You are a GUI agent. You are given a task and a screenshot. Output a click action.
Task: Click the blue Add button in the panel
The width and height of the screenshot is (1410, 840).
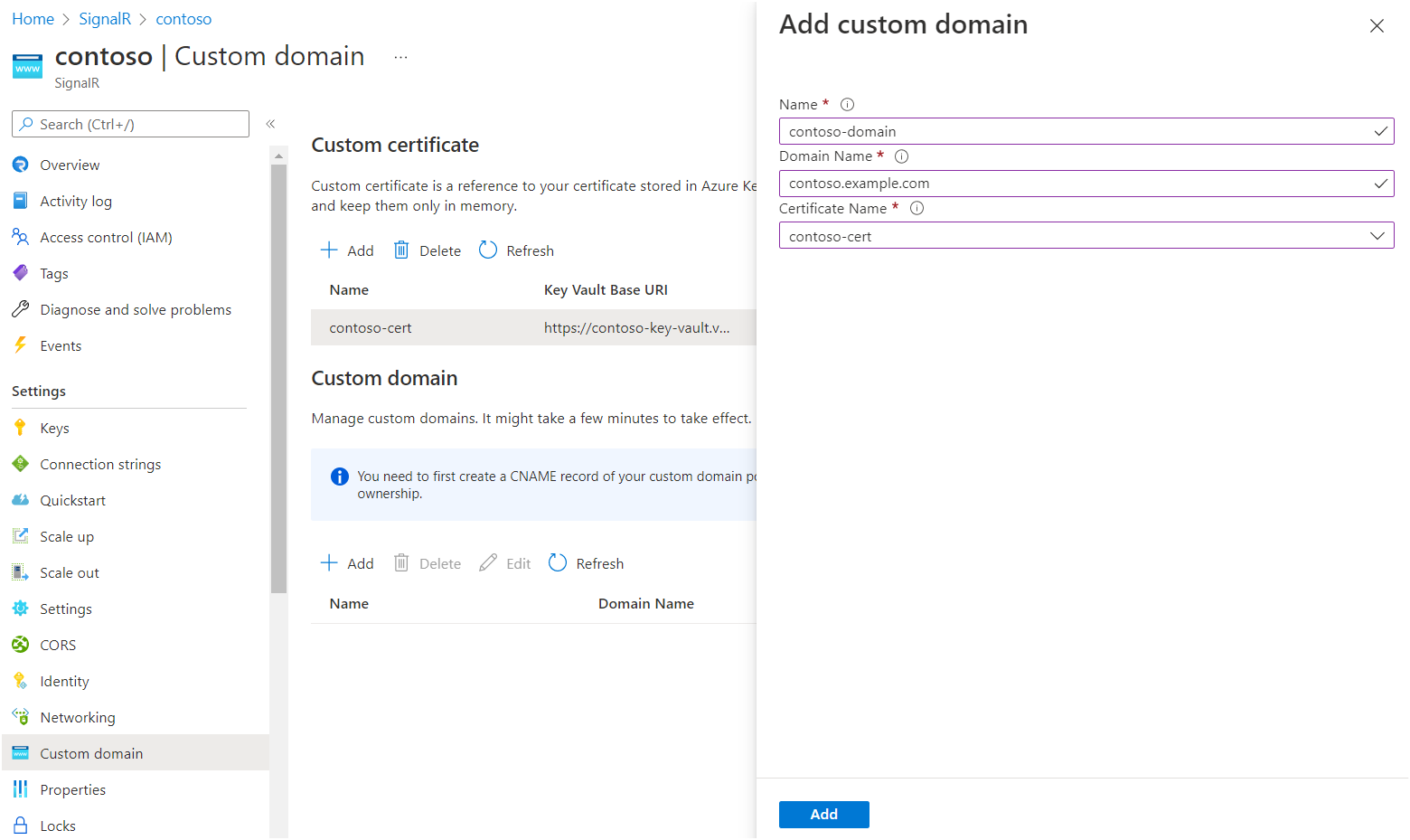[823, 814]
